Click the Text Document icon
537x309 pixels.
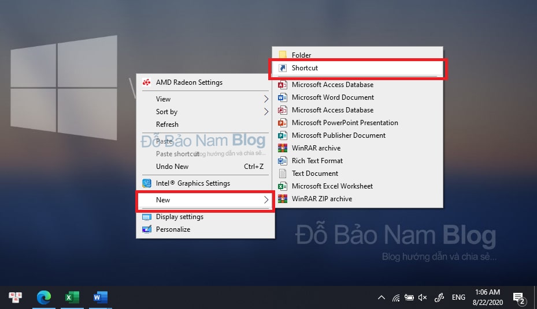pos(283,174)
